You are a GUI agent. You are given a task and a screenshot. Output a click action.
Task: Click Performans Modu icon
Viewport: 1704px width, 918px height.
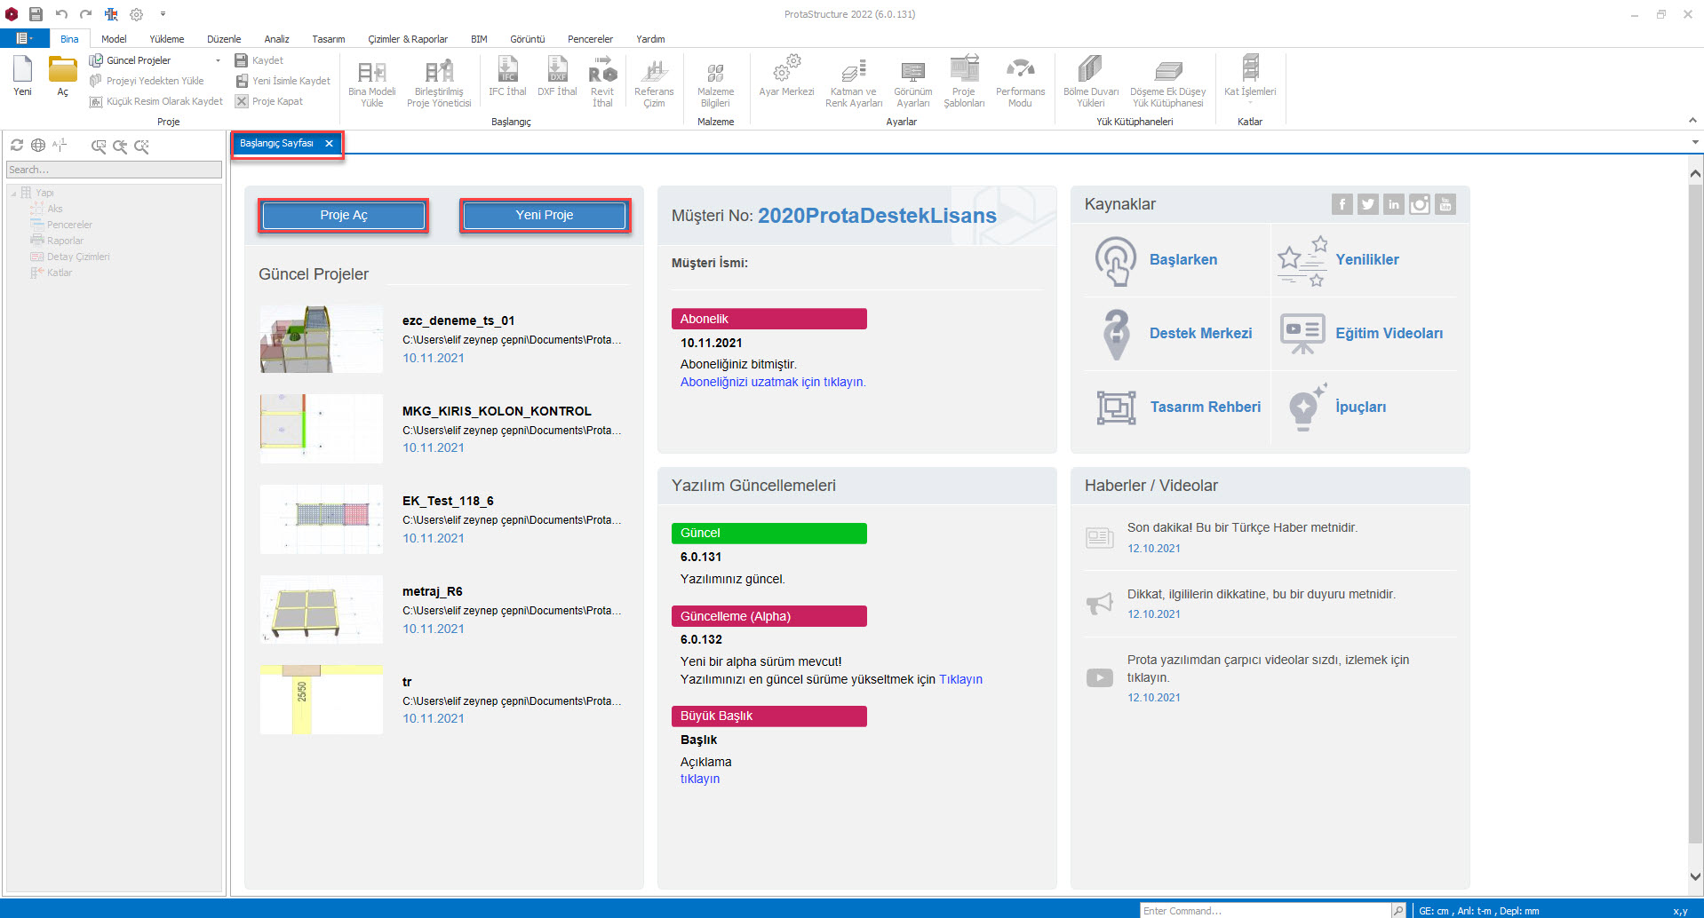tap(1020, 69)
